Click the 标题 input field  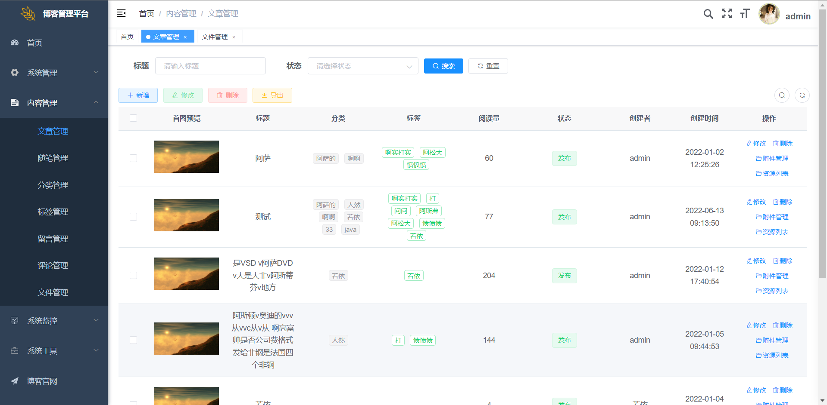click(x=210, y=66)
